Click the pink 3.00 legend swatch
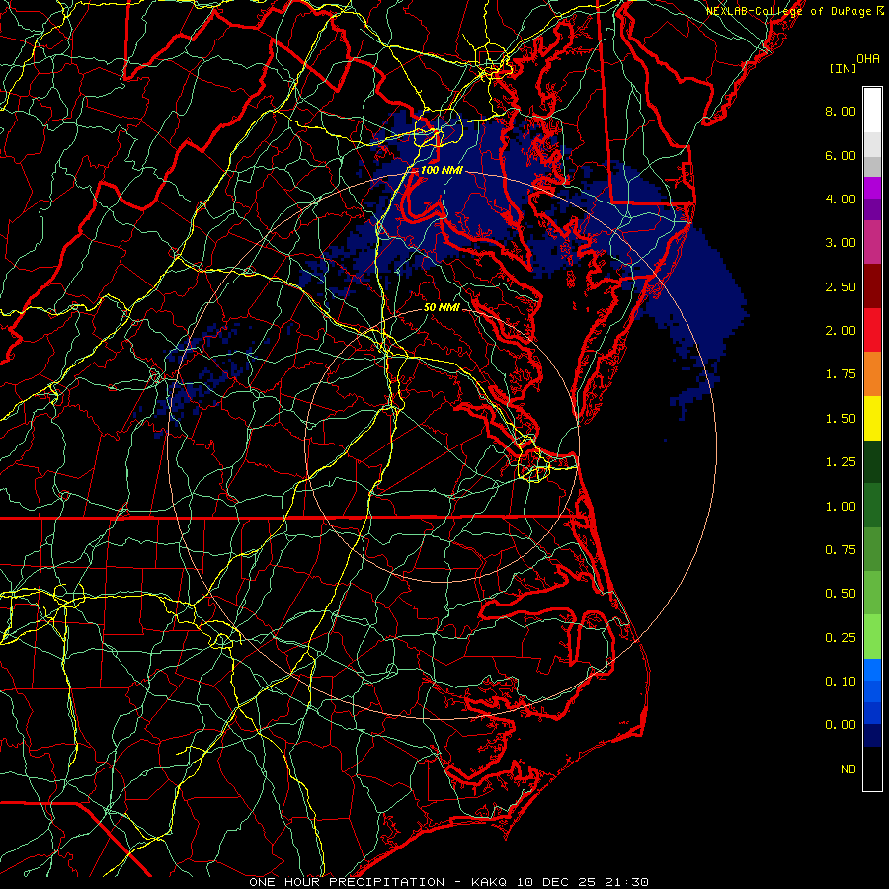The width and height of the screenshot is (889, 889). (x=872, y=242)
